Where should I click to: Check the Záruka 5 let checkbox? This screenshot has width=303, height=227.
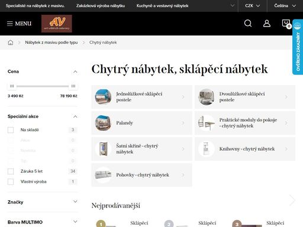point(11,171)
